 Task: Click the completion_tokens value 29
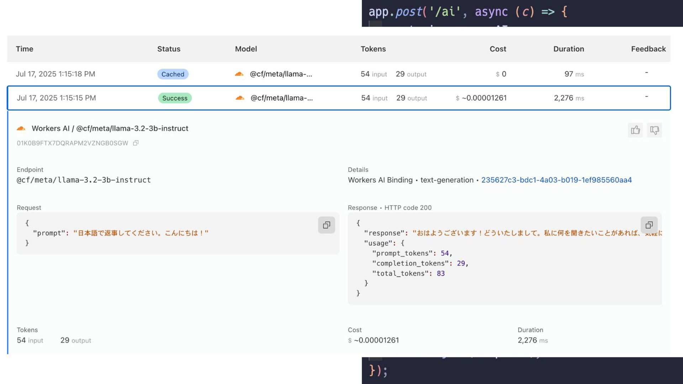461,263
